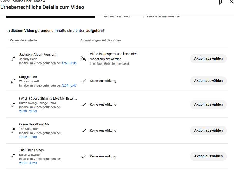Click heading Urheberrechtliche Details zum Video
Screen dimensions: 234x172
pyautogui.click(x=42, y=7)
